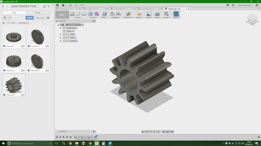Expand the Named Views tree node
Image resolution: width=261 pixels, height=146 pixels.
61,28
